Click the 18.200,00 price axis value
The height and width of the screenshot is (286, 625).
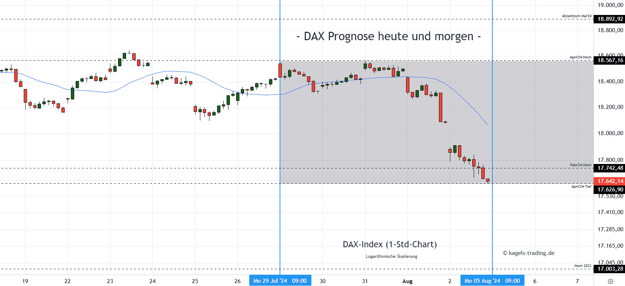pyautogui.click(x=610, y=107)
